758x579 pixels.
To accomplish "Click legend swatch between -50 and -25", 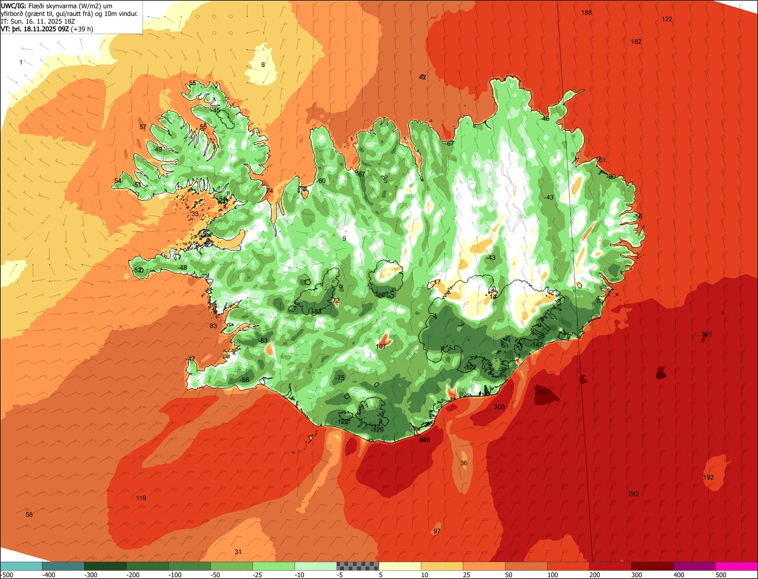I will (232, 566).
